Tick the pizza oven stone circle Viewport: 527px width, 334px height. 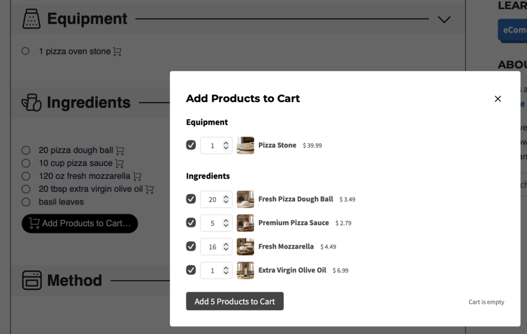pyautogui.click(x=26, y=51)
